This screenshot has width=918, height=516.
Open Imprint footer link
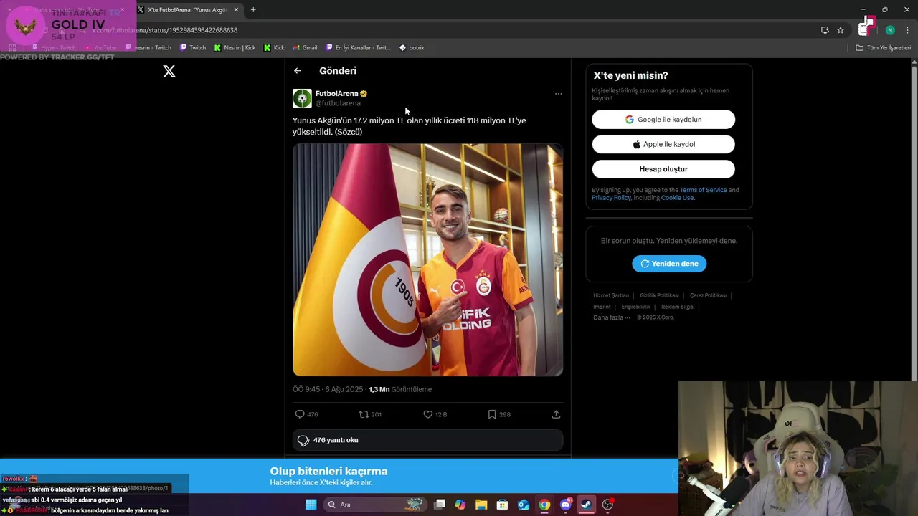click(x=602, y=307)
